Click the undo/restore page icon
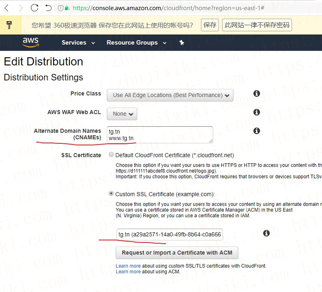322x292 pixels. pyautogui.click(x=48, y=8)
